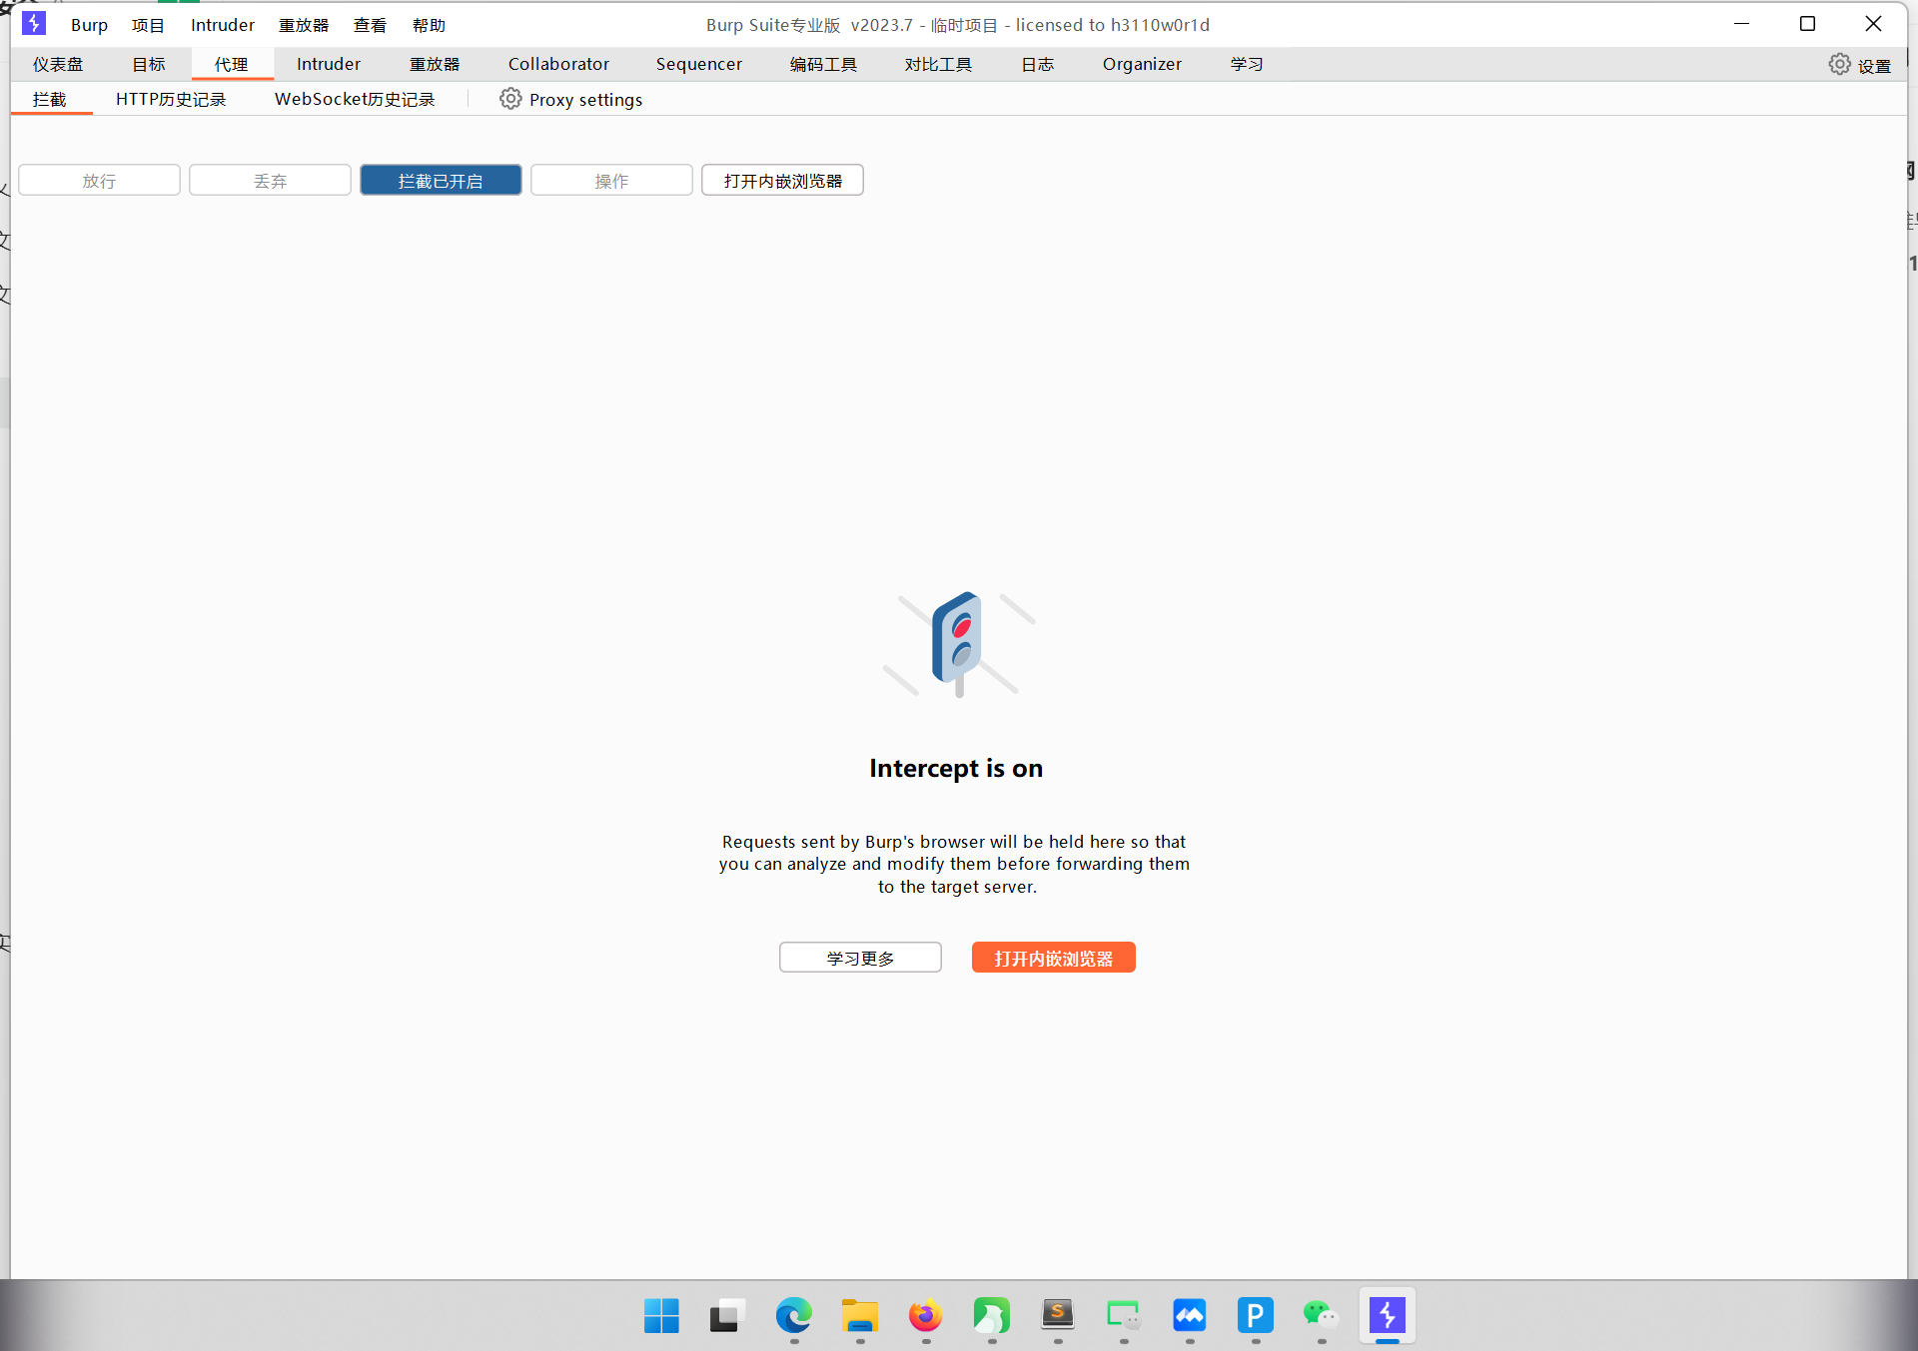Open the Burp menu
1918x1351 pixels.
click(89, 25)
